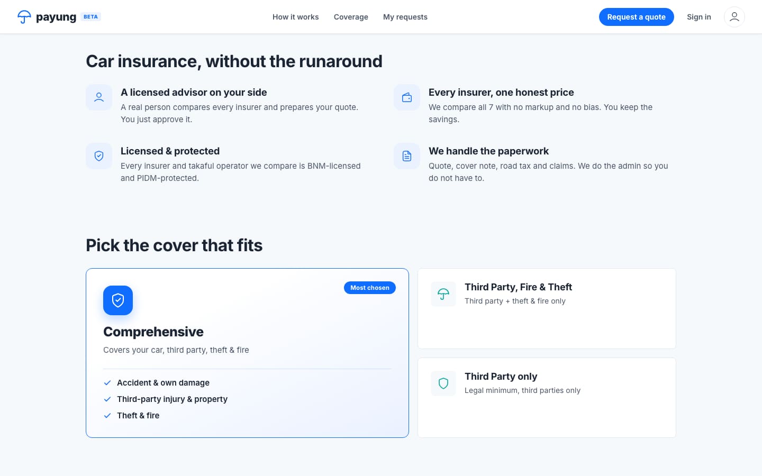Click the Most chosen badge

point(370,288)
